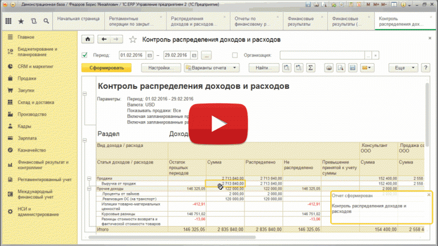Collapse the report parameters section
Image resolution: width=438 pixels, height=246 pixels.
click(x=84, y=94)
